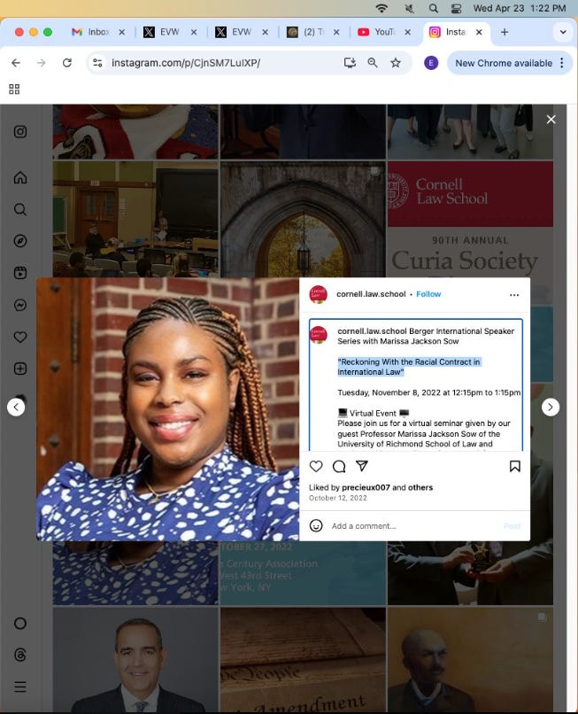The height and width of the screenshot is (714, 578).
Task: Close the Gmail Inbox tab
Action: click(121, 32)
